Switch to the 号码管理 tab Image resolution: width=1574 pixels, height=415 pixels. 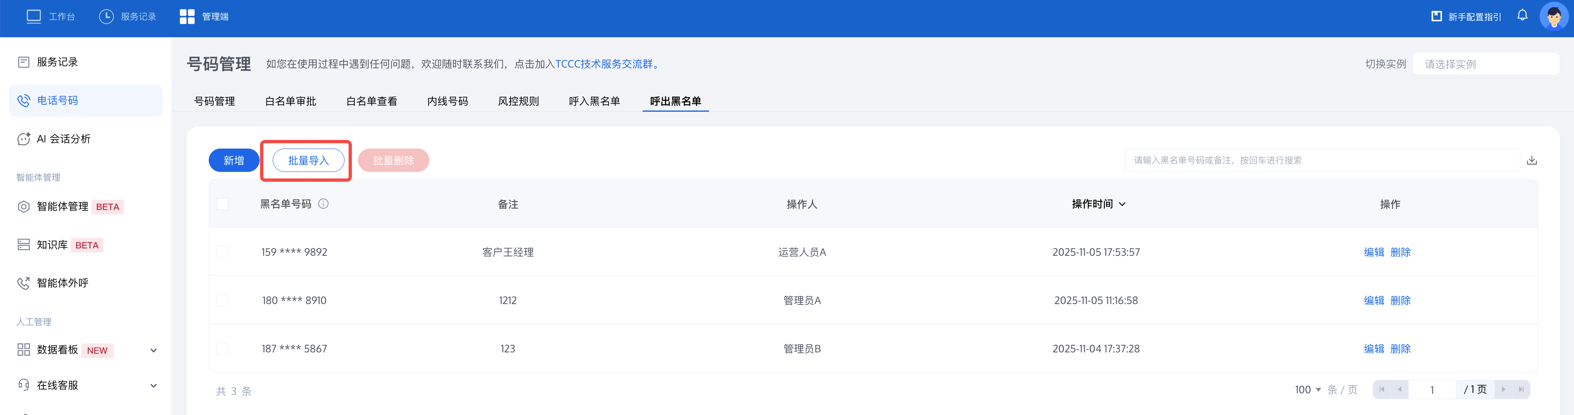pyautogui.click(x=214, y=101)
